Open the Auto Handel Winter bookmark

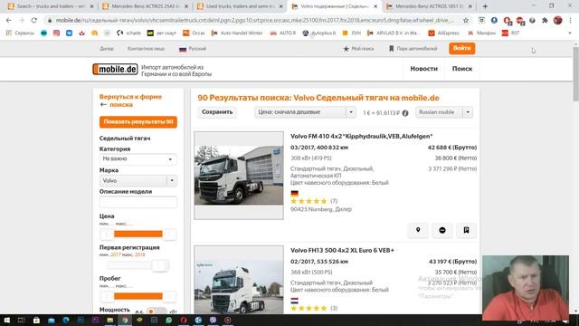[x=237, y=33]
